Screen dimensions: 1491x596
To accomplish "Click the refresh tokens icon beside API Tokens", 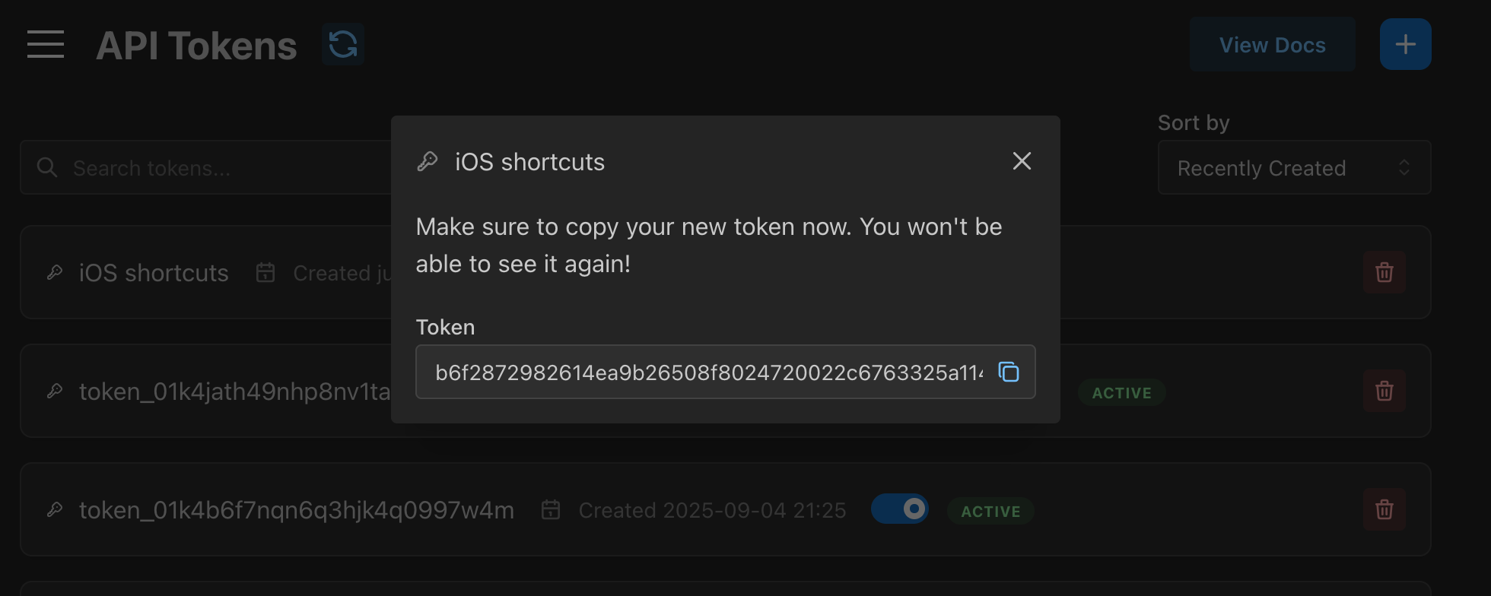I will 342,44.
